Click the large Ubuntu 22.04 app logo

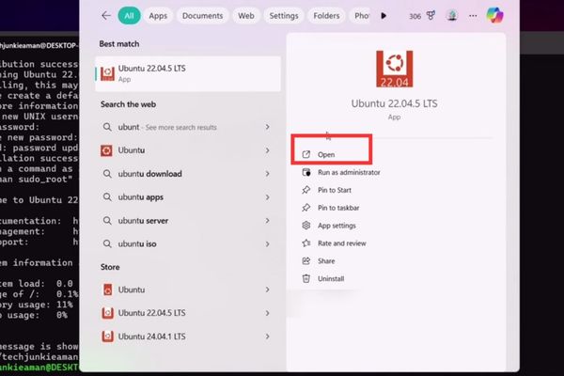[x=395, y=70]
